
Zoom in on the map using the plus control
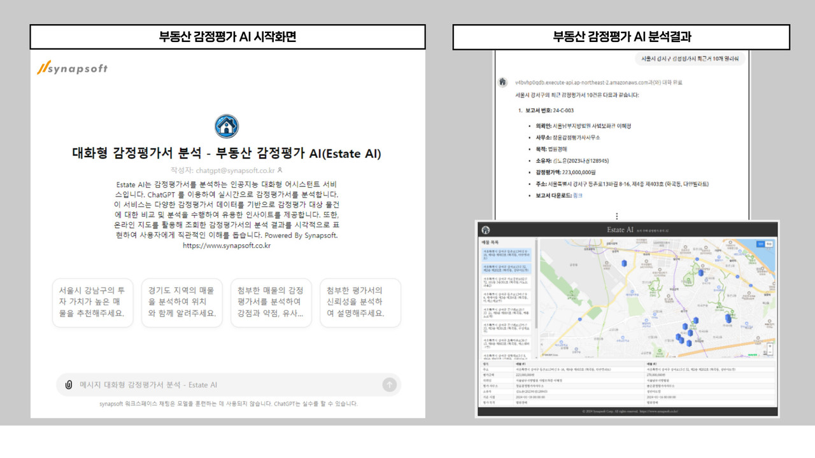tap(770, 345)
